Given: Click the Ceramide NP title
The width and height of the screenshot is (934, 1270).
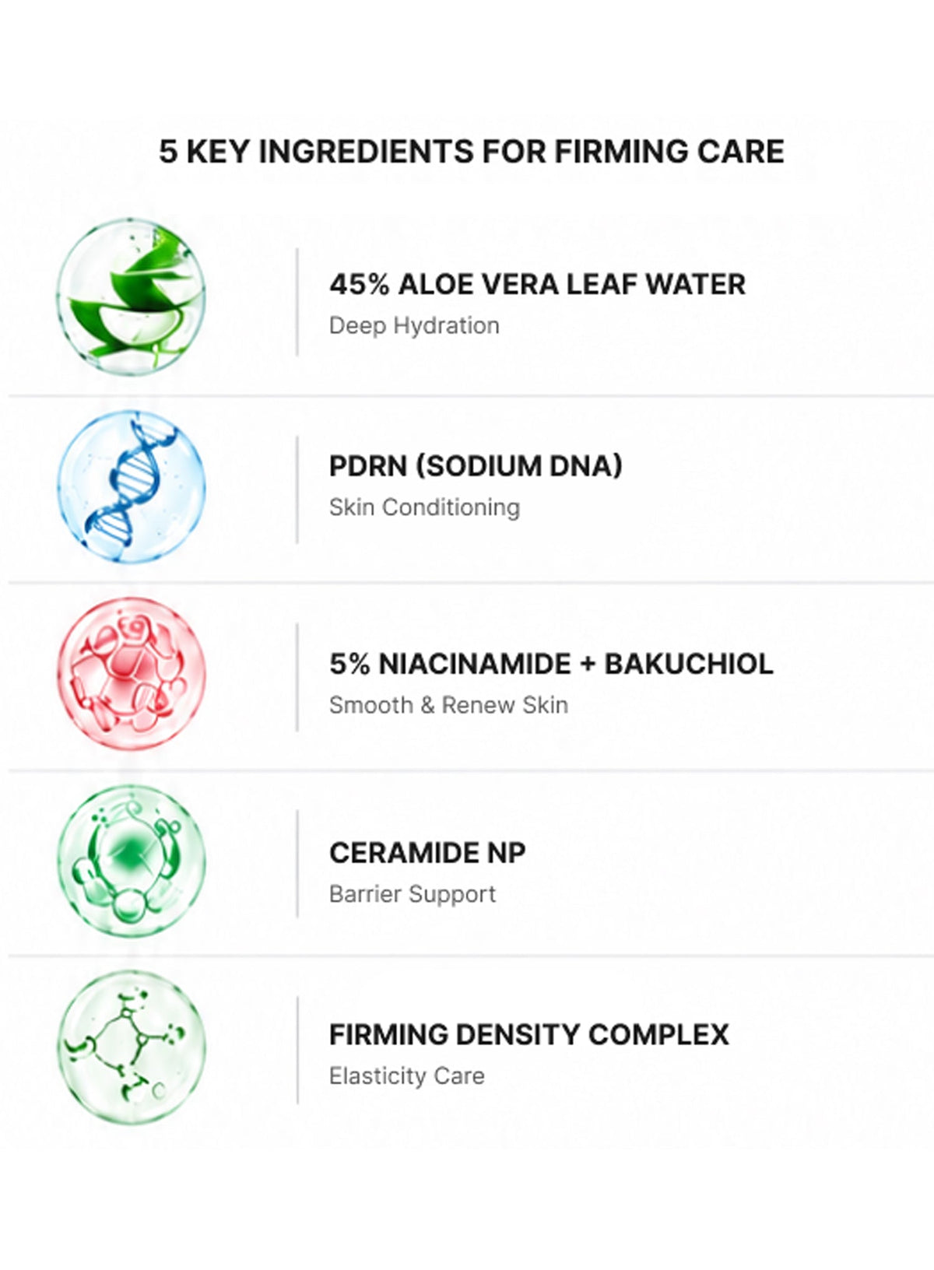Looking at the screenshot, I should pos(427,853).
